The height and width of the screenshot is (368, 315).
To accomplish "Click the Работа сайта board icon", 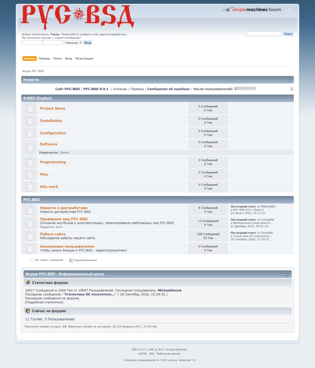I will coord(29,236).
